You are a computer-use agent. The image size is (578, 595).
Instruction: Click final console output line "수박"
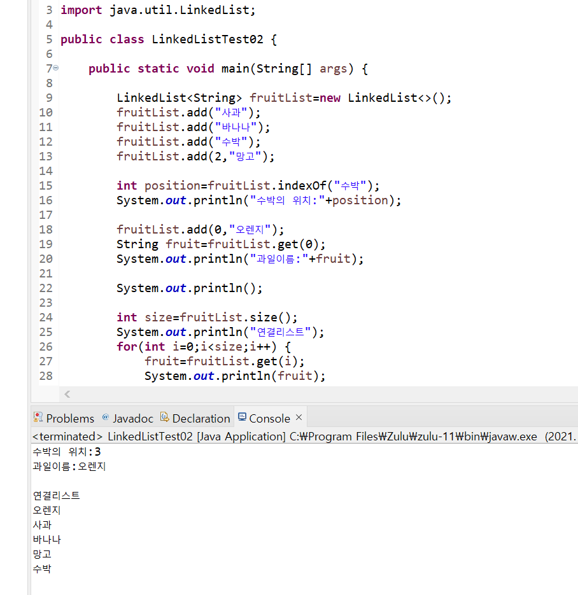42,568
